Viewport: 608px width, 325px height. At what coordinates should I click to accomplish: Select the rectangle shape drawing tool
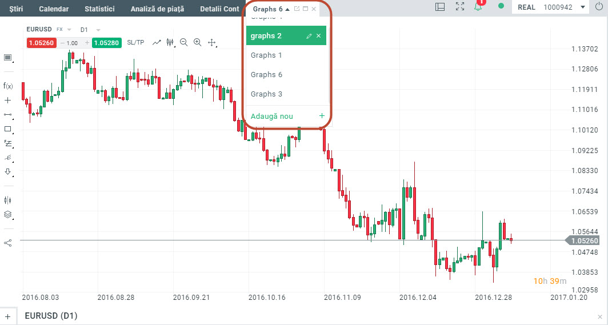pos(7,129)
